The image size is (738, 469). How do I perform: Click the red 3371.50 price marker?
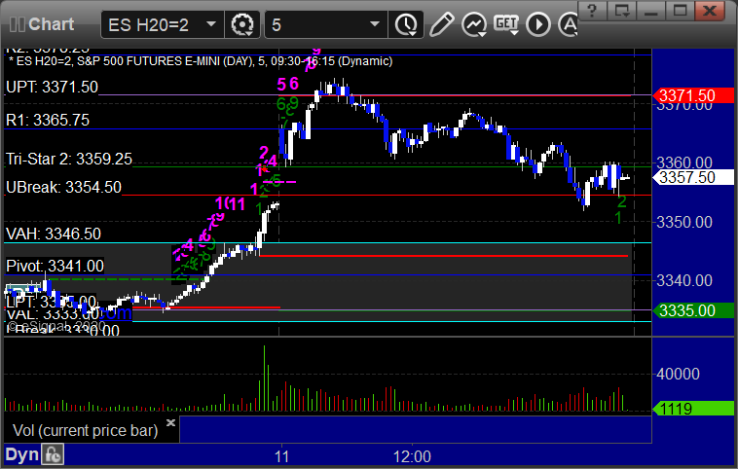pyautogui.click(x=693, y=95)
